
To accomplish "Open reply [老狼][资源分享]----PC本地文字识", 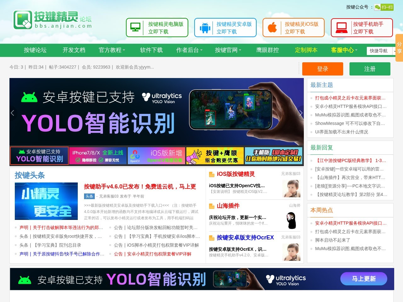I will [x=350, y=186].
